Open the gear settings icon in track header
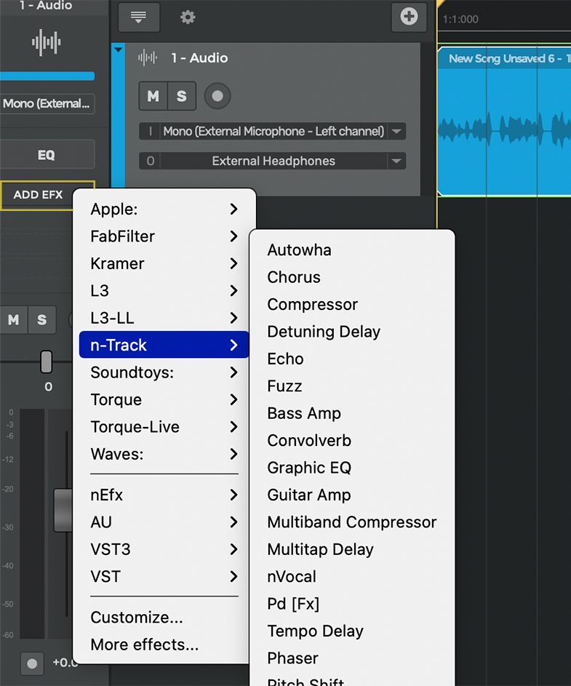Screen dimensions: 571x686 (x=188, y=17)
